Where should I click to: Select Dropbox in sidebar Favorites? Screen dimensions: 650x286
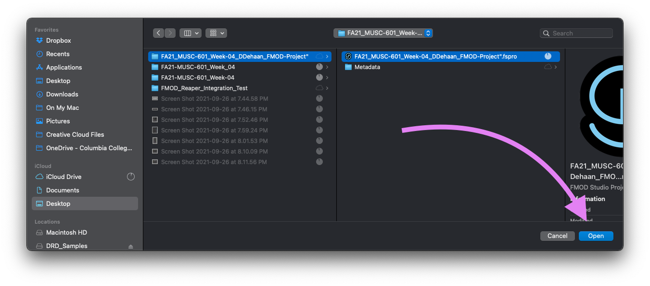click(x=58, y=41)
